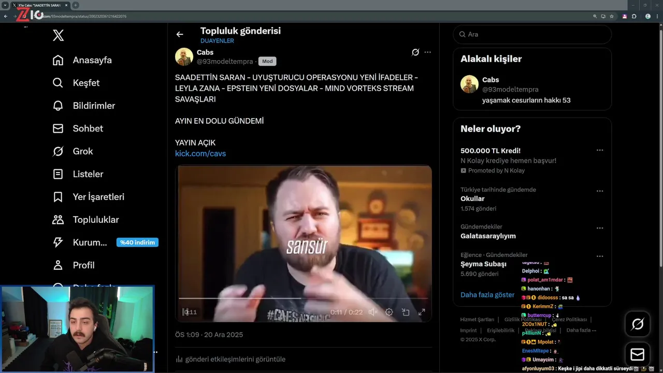Pause the video in the post
The width and height of the screenshot is (663, 373).
pos(185,312)
